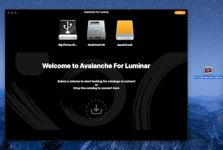Click the "Big Photos Di..." volume label
The width and height of the screenshot is (223, 150).
[x=68, y=45]
